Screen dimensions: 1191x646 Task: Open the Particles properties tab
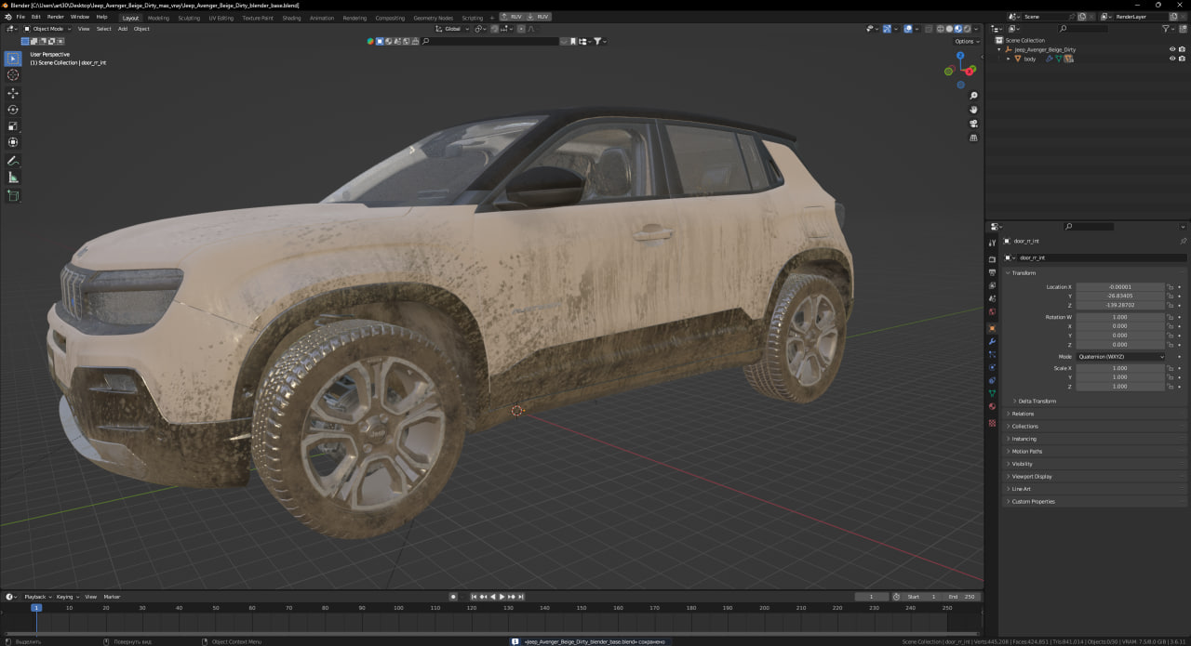(x=992, y=354)
